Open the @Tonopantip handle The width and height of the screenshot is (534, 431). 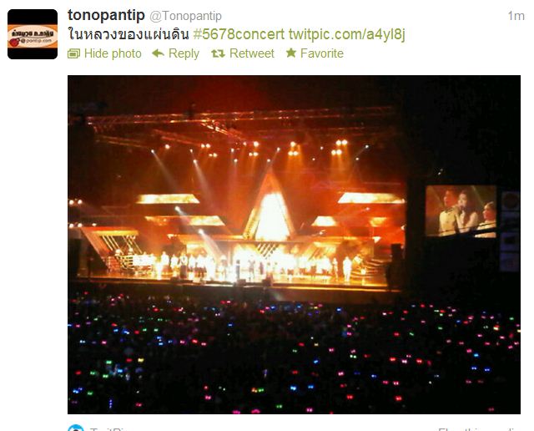pos(185,16)
